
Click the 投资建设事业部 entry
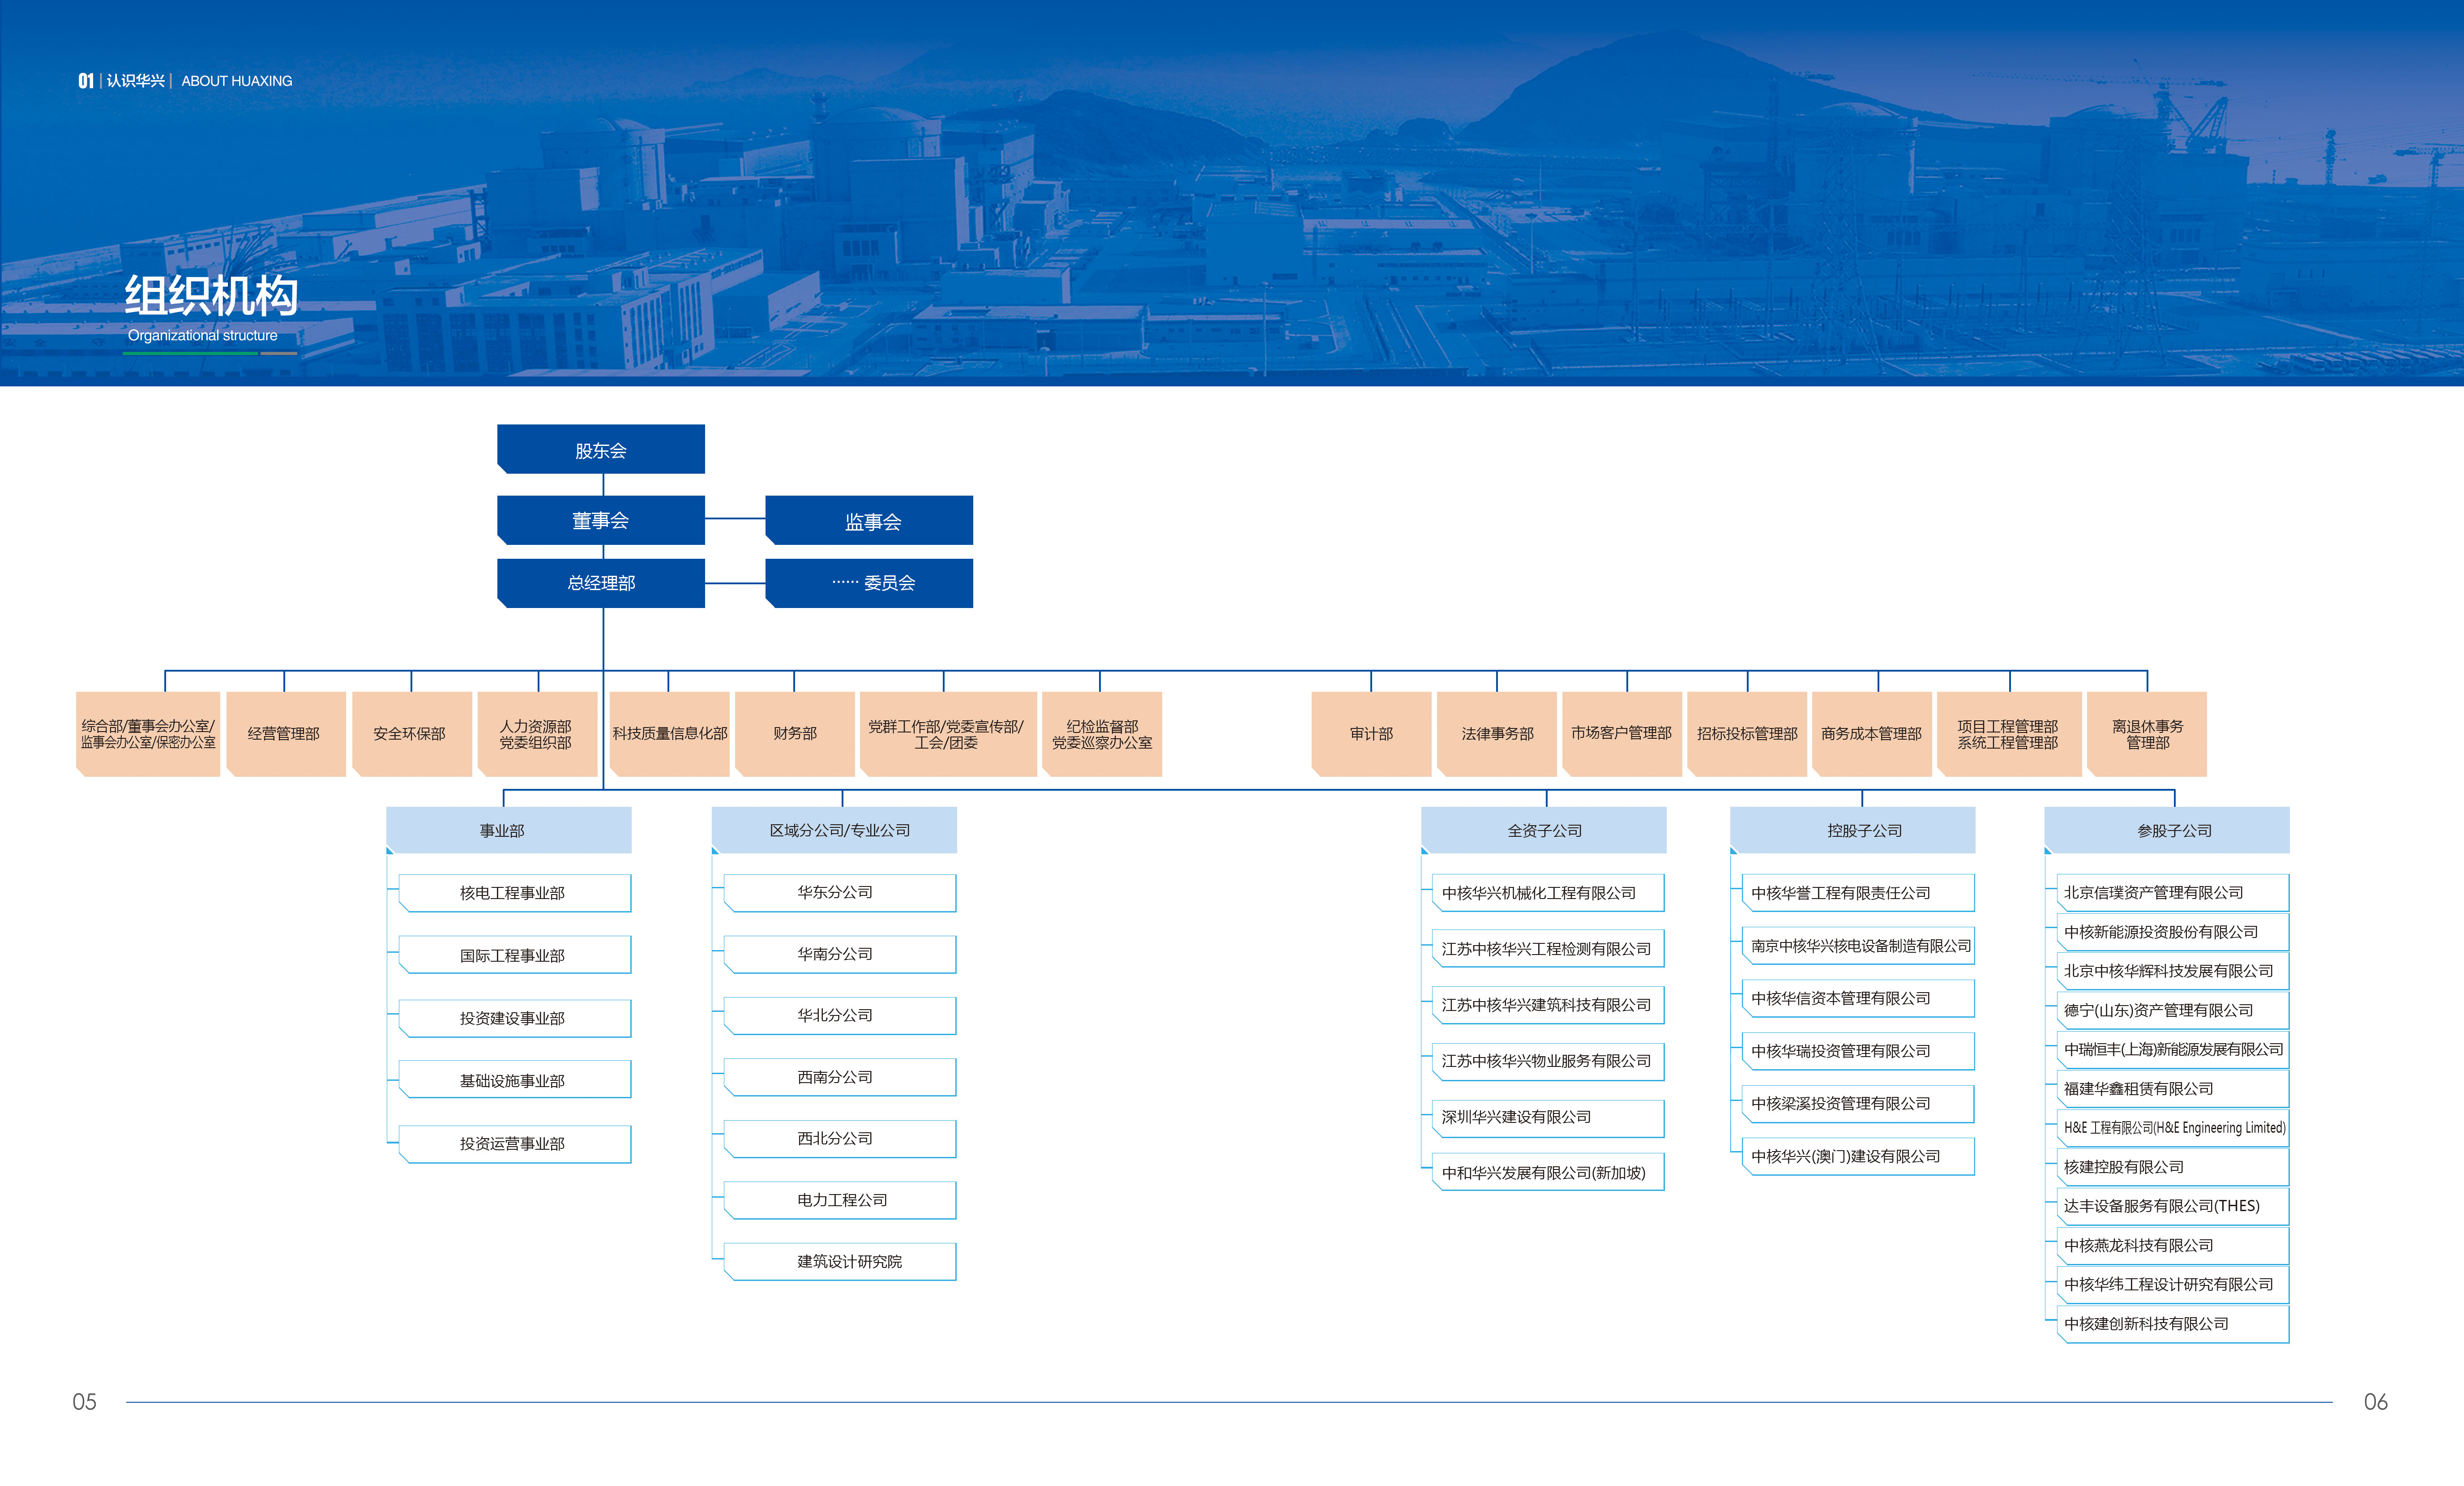coord(515,1018)
